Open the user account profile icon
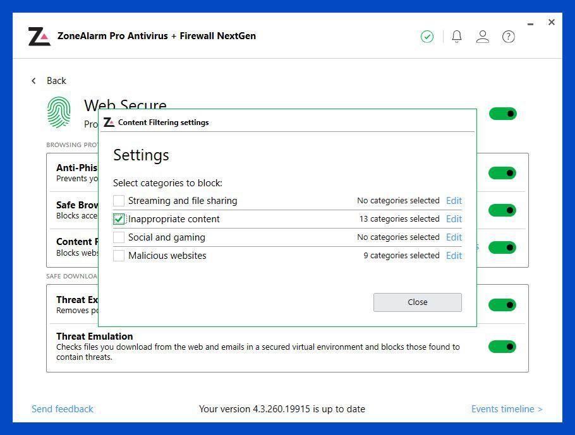 click(483, 36)
